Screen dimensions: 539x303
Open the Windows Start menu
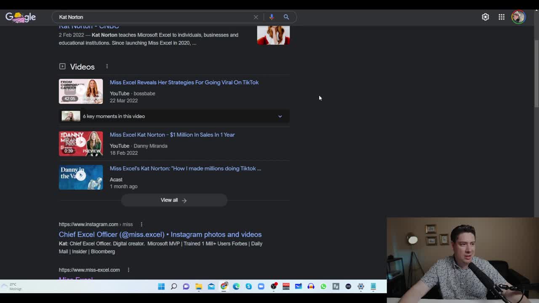161,287
